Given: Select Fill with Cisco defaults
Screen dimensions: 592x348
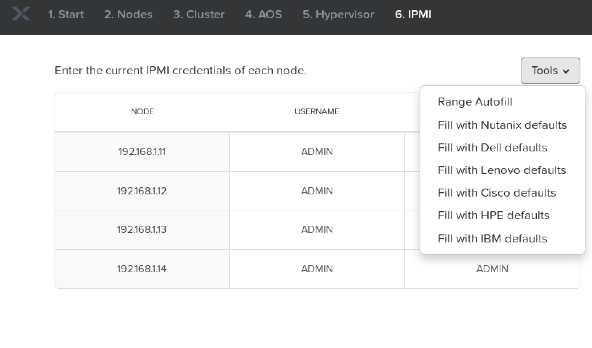Looking at the screenshot, I should (497, 193).
